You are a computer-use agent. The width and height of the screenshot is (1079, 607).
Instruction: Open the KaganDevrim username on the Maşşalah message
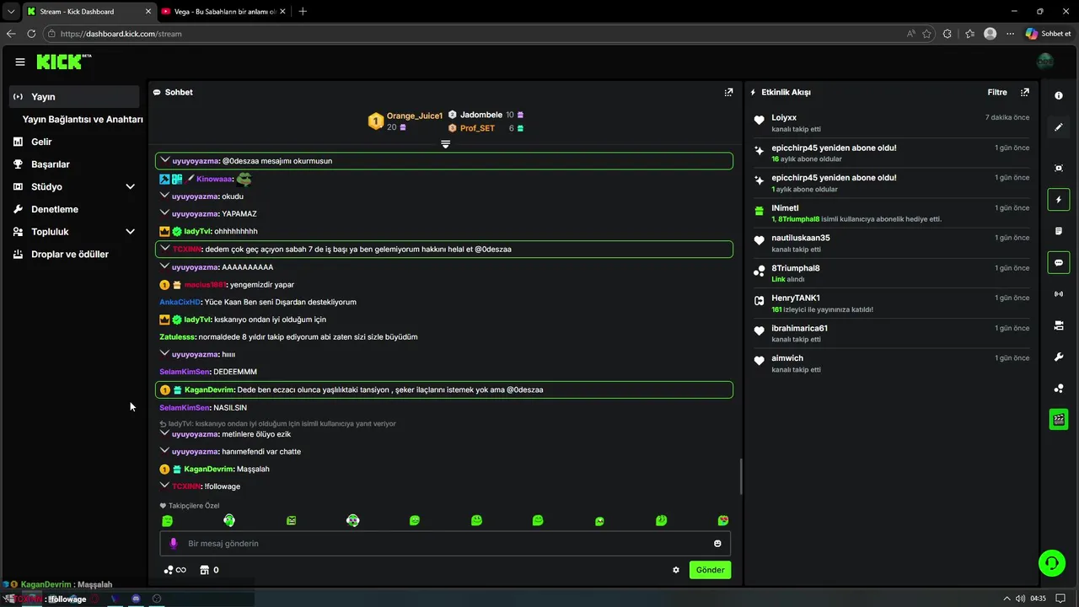click(x=208, y=469)
